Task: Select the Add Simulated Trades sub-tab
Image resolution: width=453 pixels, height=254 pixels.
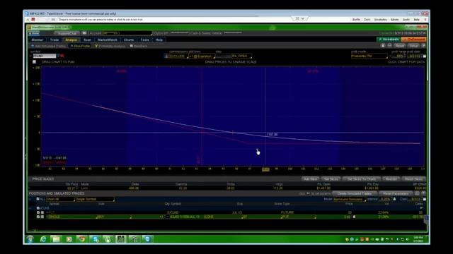Action: point(48,46)
